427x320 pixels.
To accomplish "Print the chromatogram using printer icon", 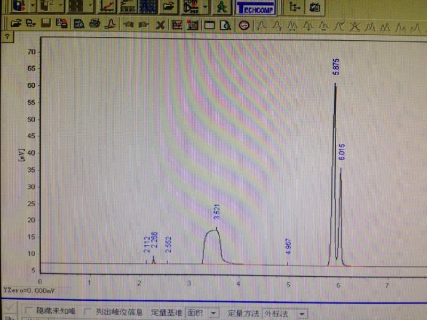I will [x=94, y=24].
